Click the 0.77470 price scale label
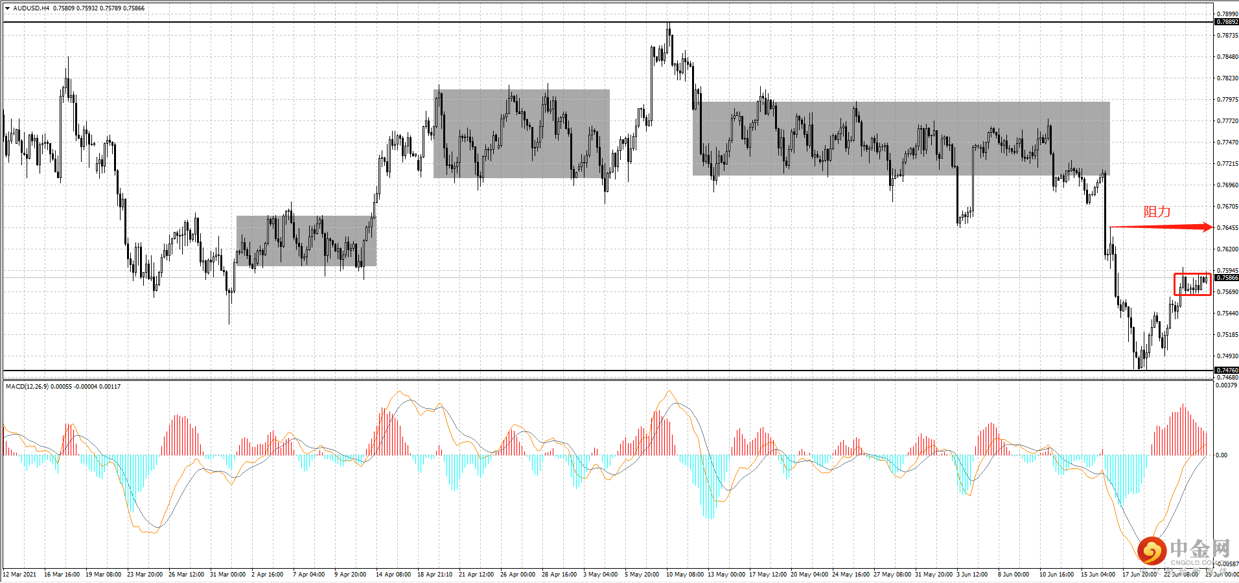 tap(1227, 143)
